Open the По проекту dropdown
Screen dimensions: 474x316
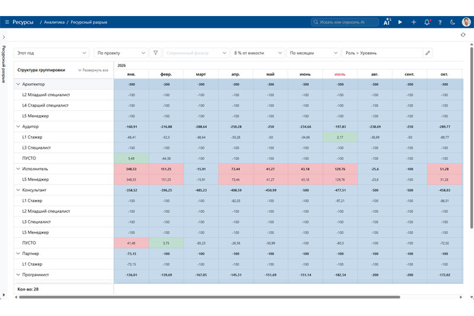tap(121, 53)
